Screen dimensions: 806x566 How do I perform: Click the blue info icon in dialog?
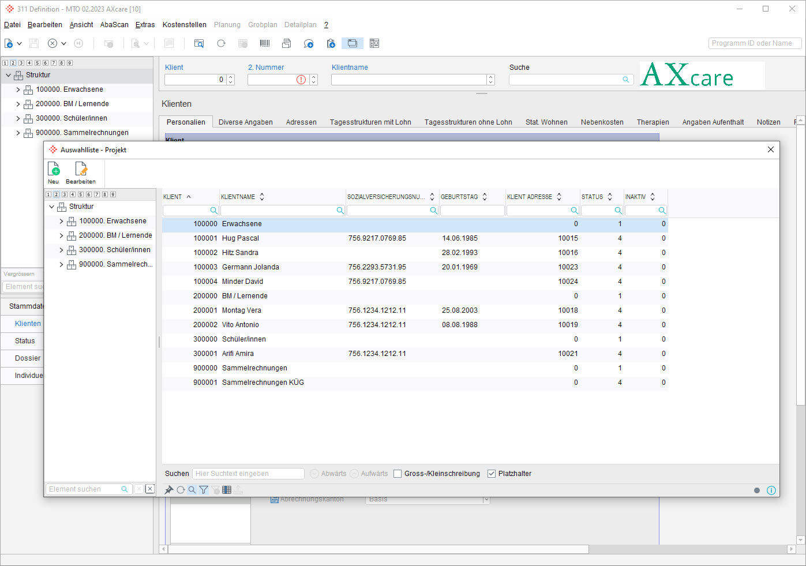pyautogui.click(x=771, y=490)
